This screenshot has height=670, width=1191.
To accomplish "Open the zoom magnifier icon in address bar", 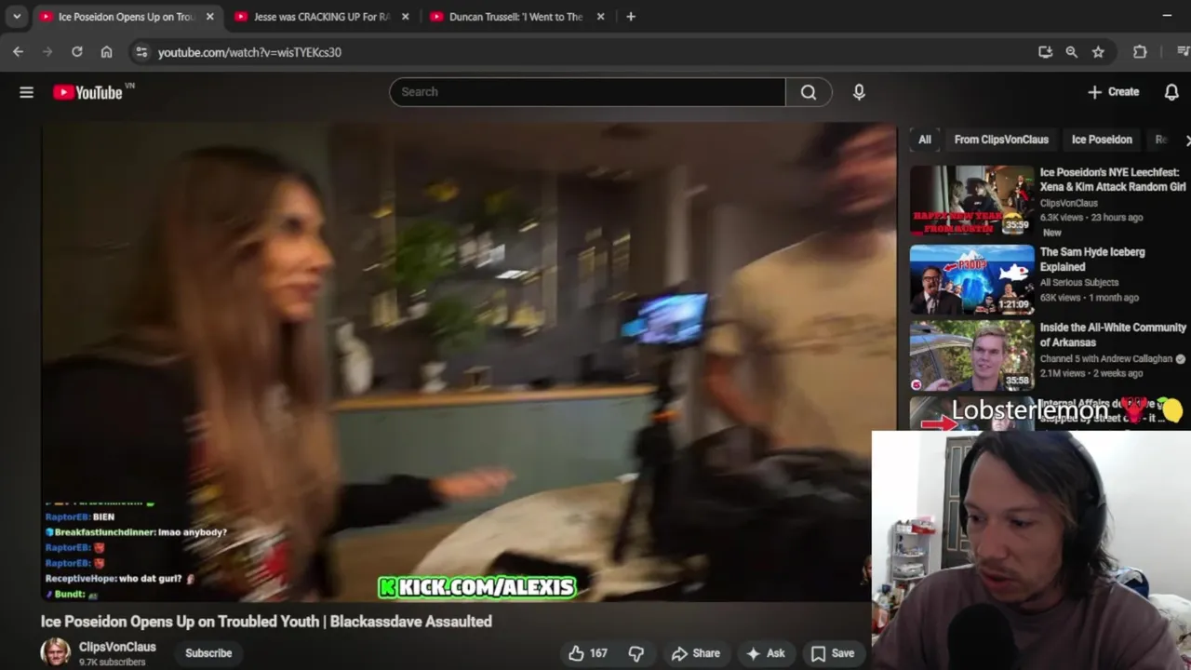I will pos(1072,52).
